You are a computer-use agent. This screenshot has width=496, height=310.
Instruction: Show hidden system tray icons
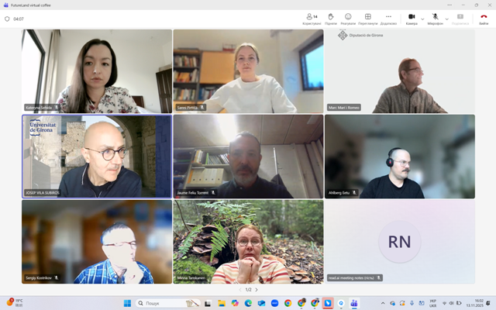point(382,303)
